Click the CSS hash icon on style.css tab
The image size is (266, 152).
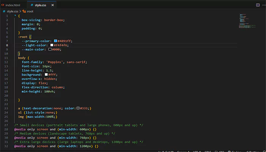tap(32, 5)
